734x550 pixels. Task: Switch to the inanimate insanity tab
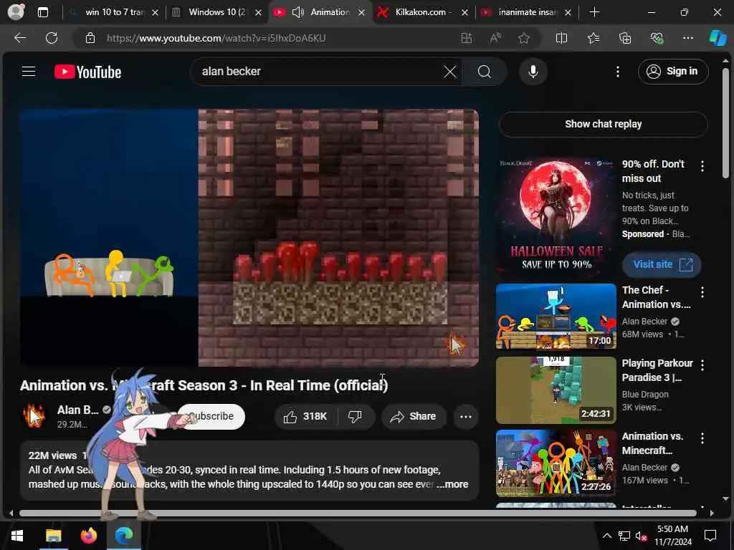pyautogui.click(x=527, y=12)
